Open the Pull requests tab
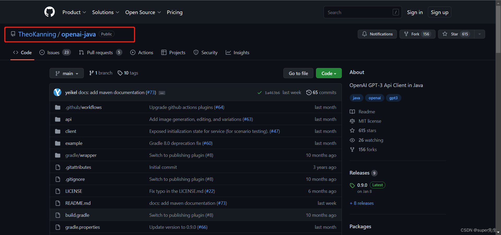This screenshot has width=501, height=235. pos(100,53)
